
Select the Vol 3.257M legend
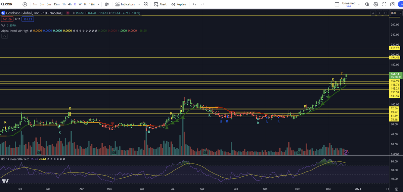(x=8, y=25)
